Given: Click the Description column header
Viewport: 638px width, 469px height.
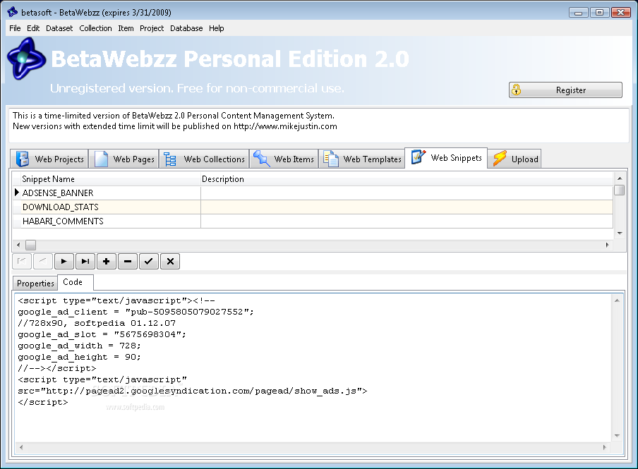Looking at the screenshot, I should (407, 179).
